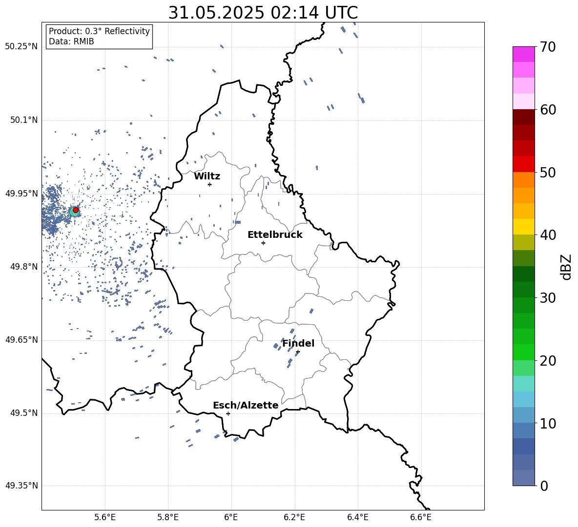This screenshot has height=527, width=578.
Task: Click the colorbar tick label 20
Action: (x=548, y=360)
